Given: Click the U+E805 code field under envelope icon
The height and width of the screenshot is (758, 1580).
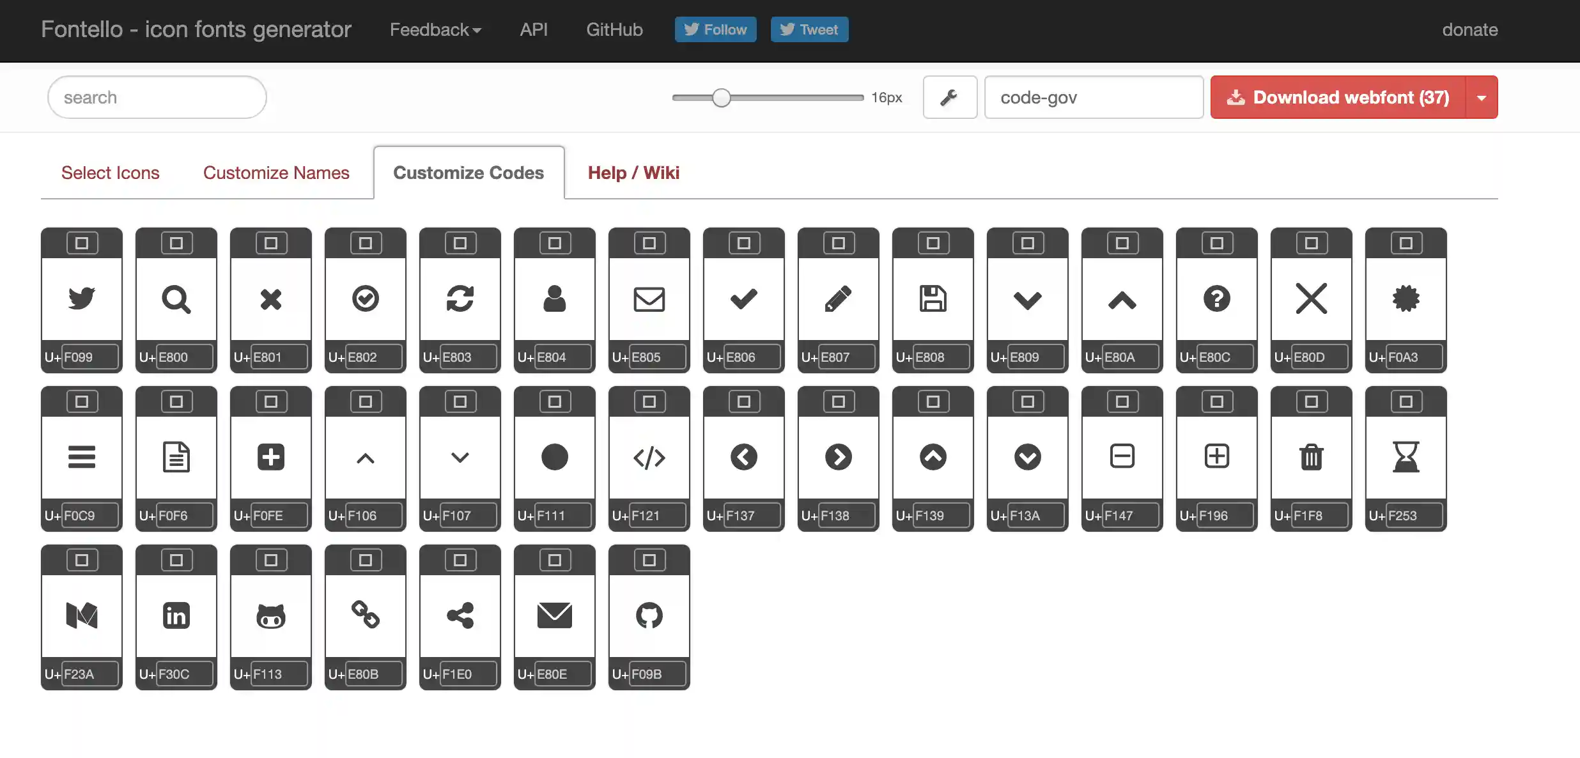Looking at the screenshot, I should click(657, 357).
